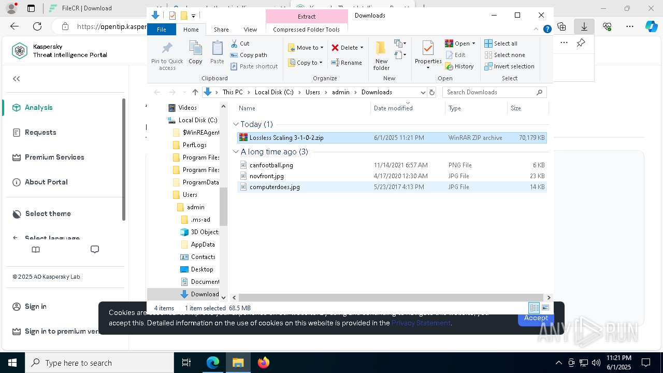Open the Copy to dropdown
The image size is (663, 373).
[305, 63]
